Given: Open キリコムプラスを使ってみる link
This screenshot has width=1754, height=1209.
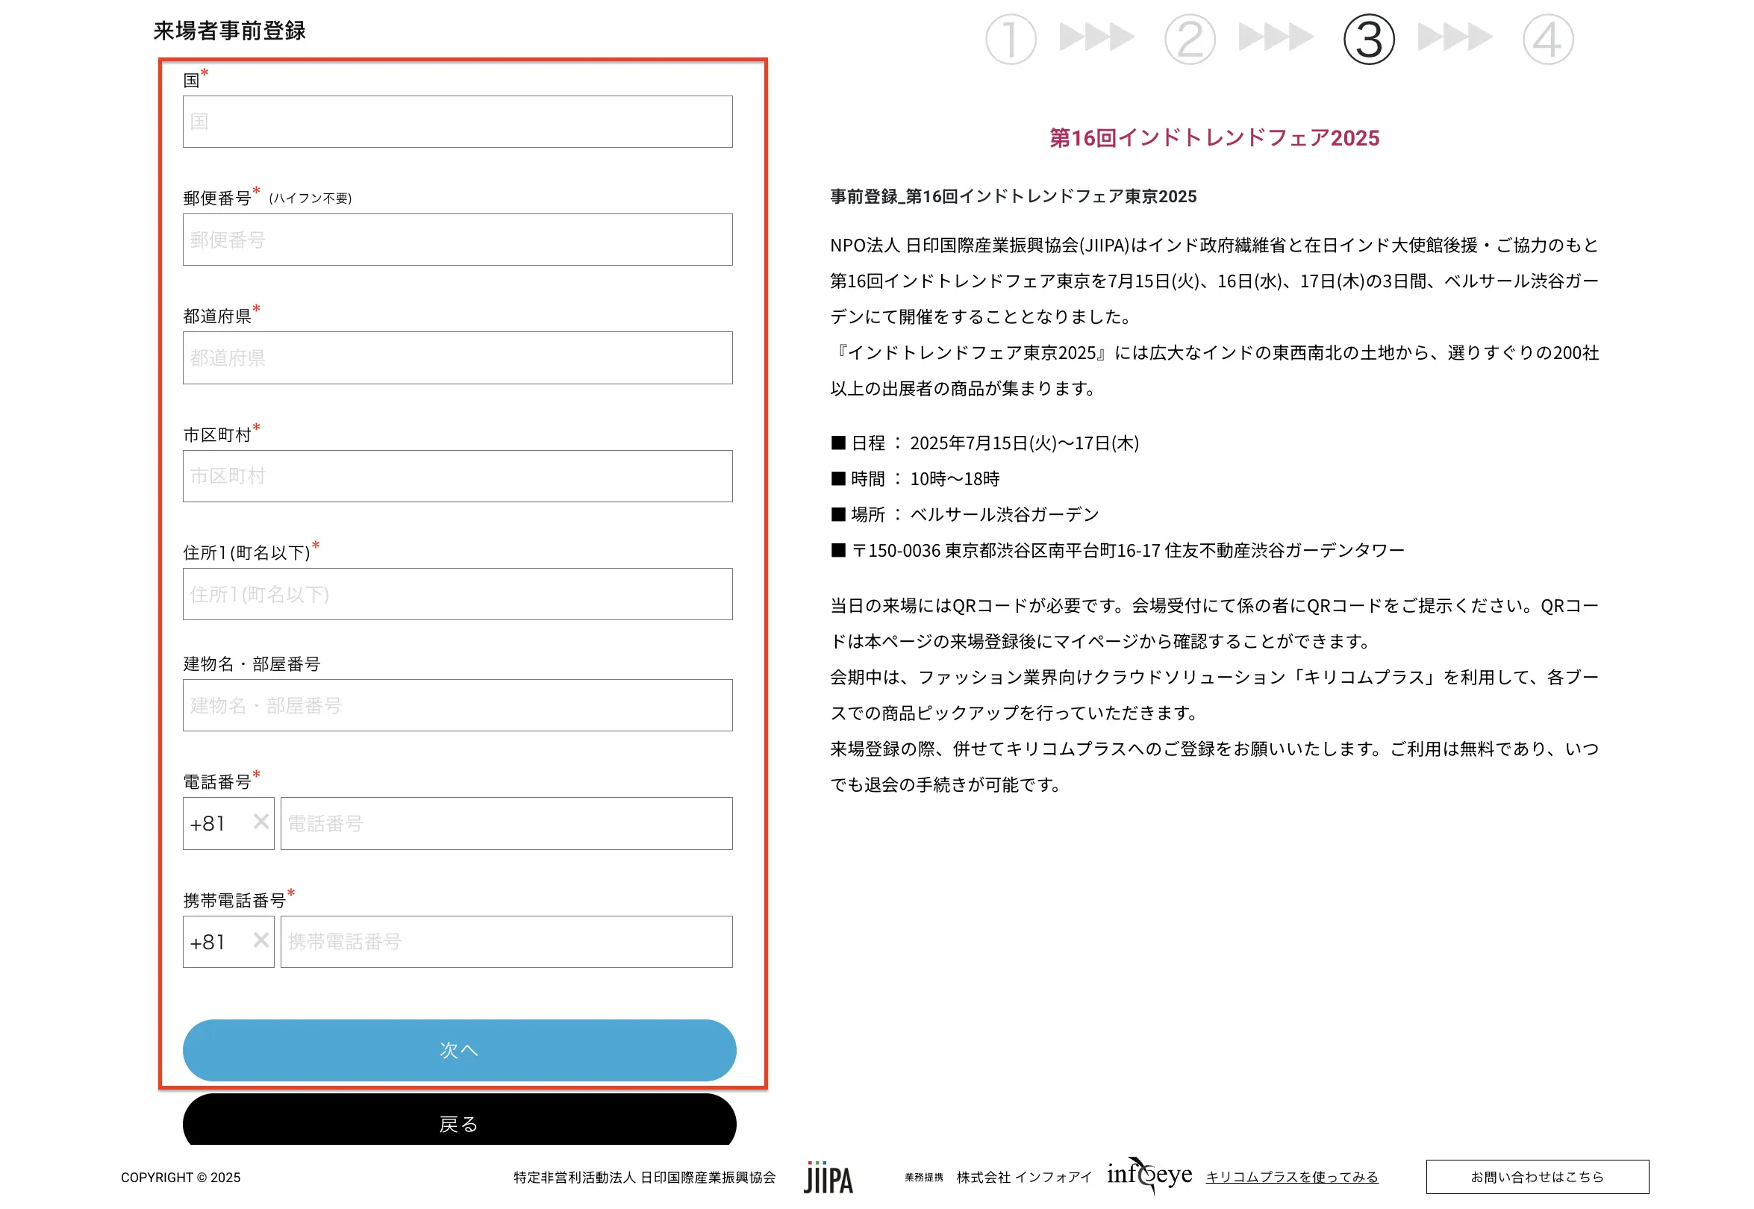Looking at the screenshot, I should [1291, 1176].
